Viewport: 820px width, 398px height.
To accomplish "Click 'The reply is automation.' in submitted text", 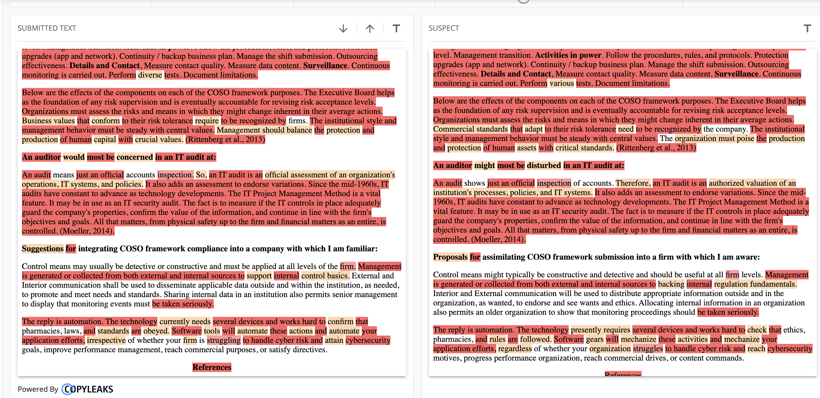I will tap(62, 322).
